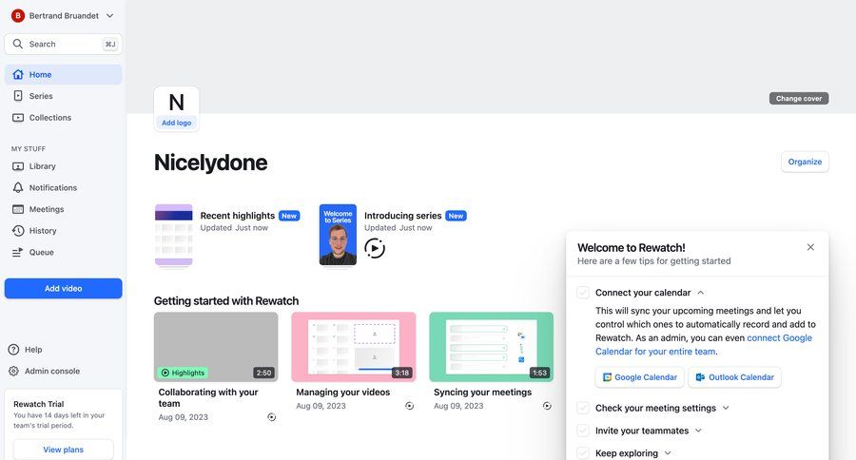The height and width of the screenshot is (460, 856).
Task: Click the Google Calendar logo icon
Action: click(607, 377)
